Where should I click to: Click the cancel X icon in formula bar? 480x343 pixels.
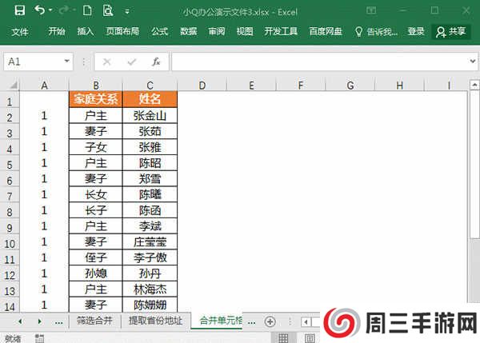108,62
